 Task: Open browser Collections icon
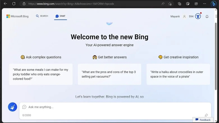tap(179, 4)
